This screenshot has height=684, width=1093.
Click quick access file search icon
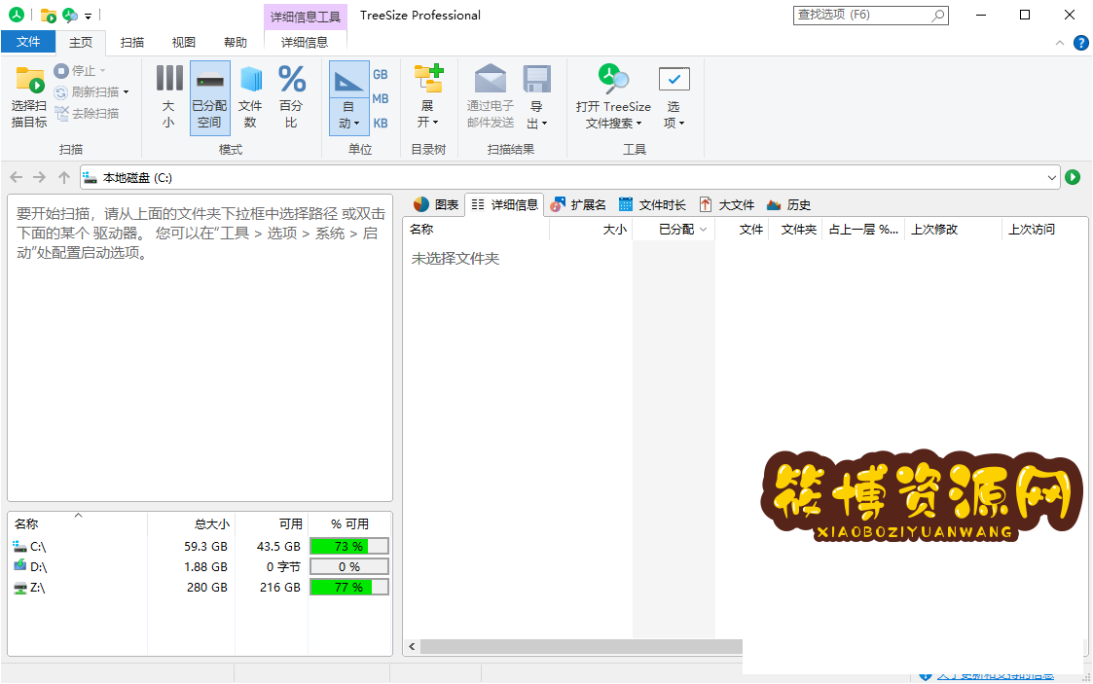(x=70, y=16)
